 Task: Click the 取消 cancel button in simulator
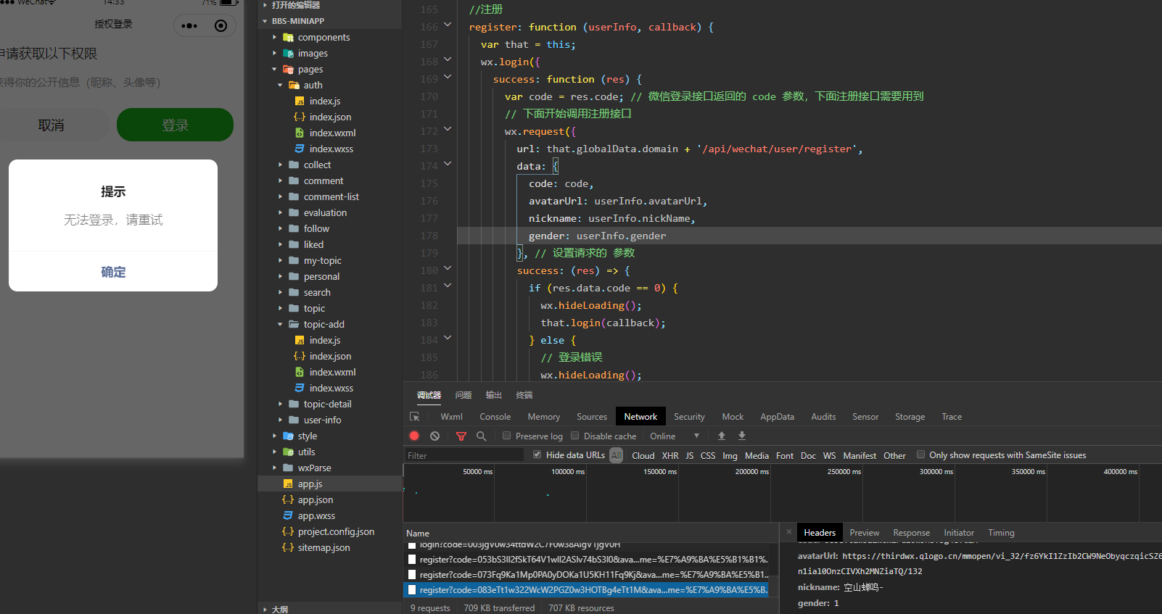pyautogui.click(x=51, y=125)
